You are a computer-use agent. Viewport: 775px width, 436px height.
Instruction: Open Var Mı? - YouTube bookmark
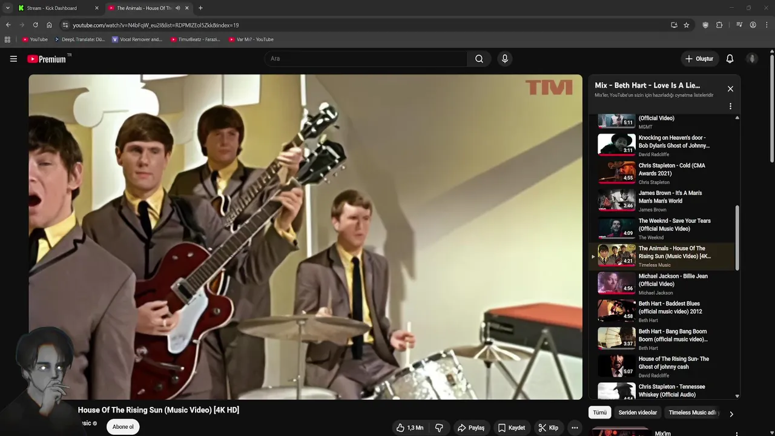(251, 39)
